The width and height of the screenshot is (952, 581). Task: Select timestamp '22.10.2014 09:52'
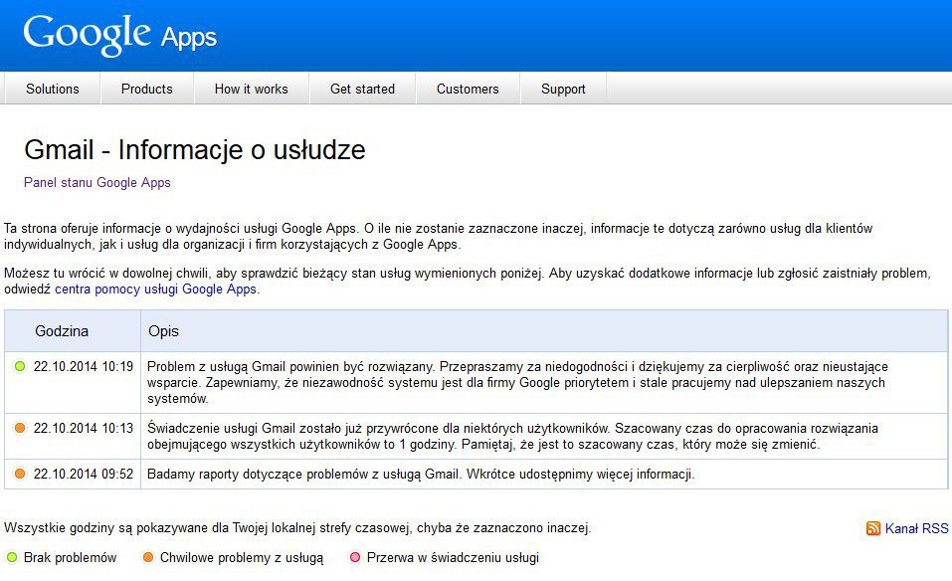click(84, 473)
